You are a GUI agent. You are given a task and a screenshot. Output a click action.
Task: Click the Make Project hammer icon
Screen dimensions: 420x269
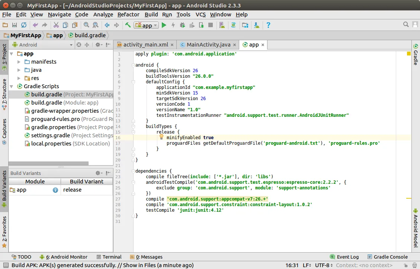click(x=128, y=25)
